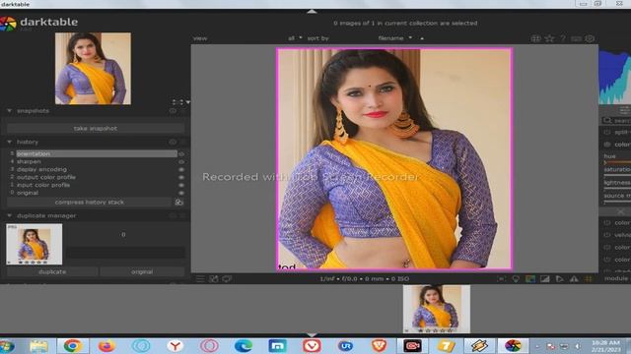Click the duplicate manager image thumbnail
631x354 pixels.
(x=35, y=245)
